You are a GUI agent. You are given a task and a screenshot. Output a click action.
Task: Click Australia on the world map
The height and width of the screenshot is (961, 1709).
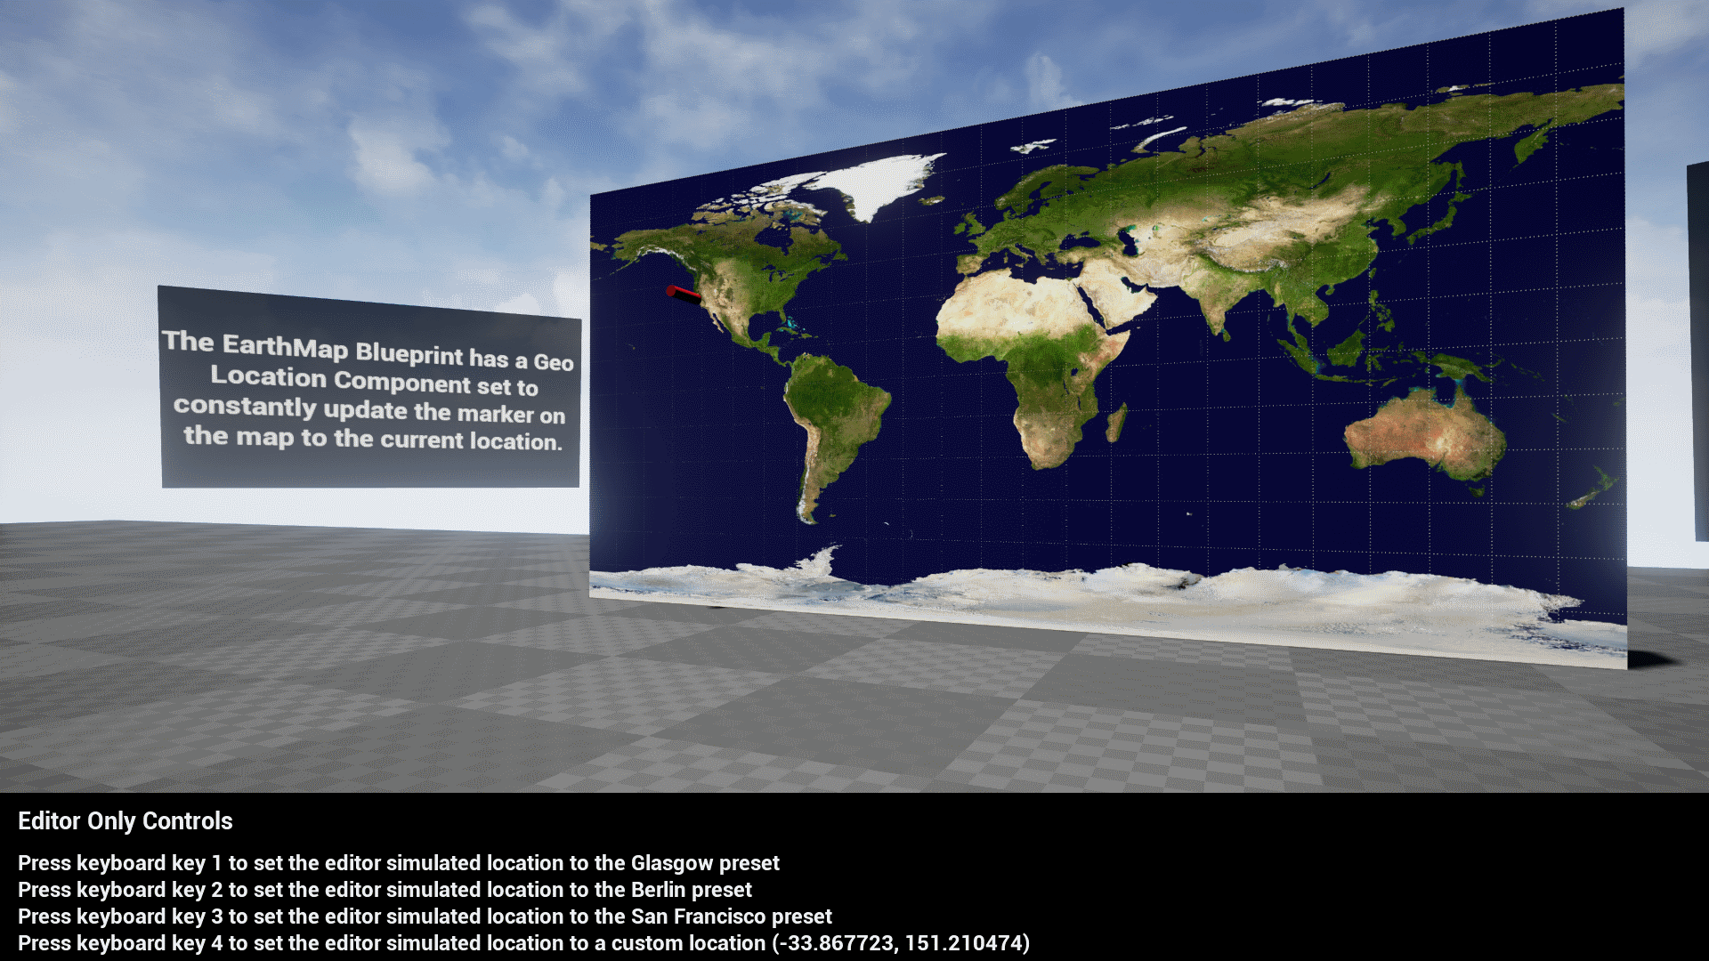coord(1424,433)
